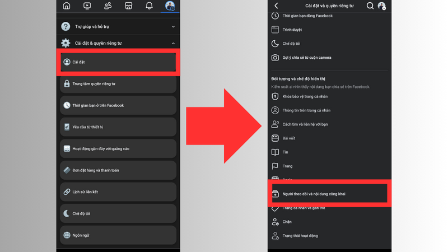Click the blocked user icon next to Chặn
The width and height of the screenshot is (448, 252).
(275, 222)
